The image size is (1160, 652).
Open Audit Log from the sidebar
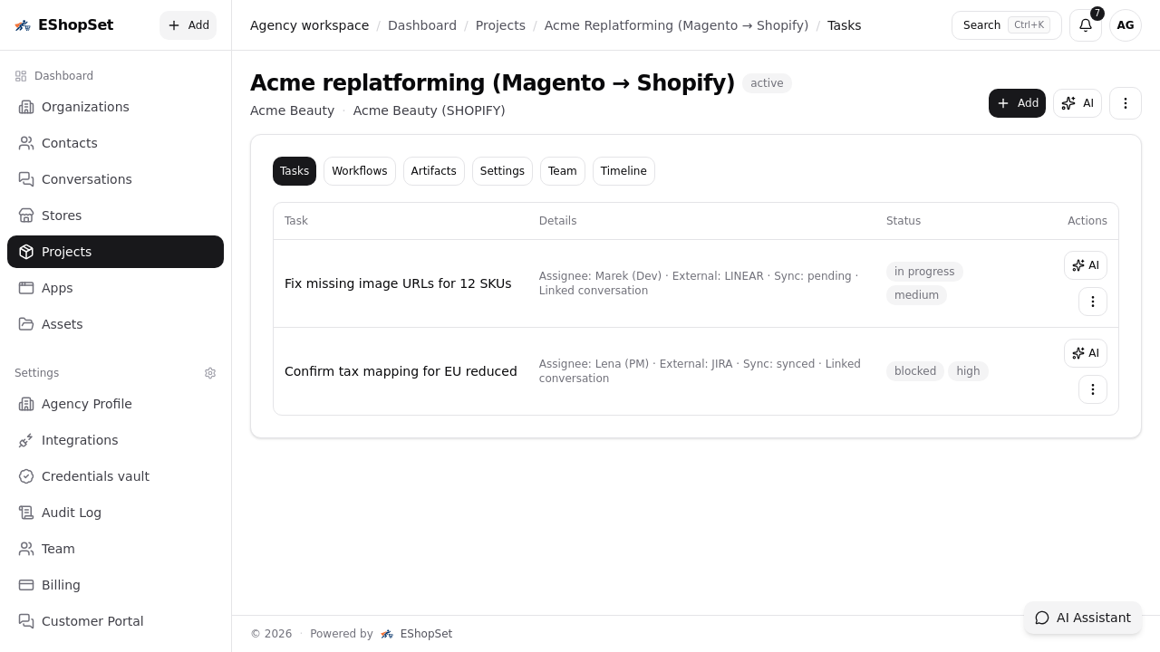pyautogui.click(x=71, y=513)
